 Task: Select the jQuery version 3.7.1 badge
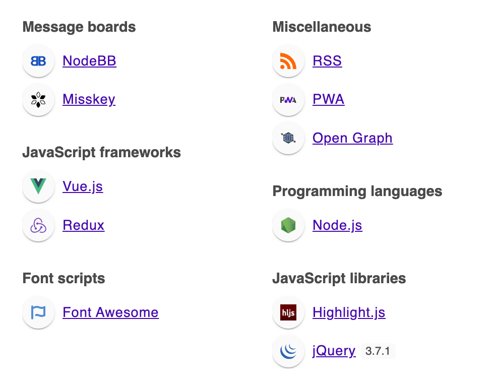(378, 351)
